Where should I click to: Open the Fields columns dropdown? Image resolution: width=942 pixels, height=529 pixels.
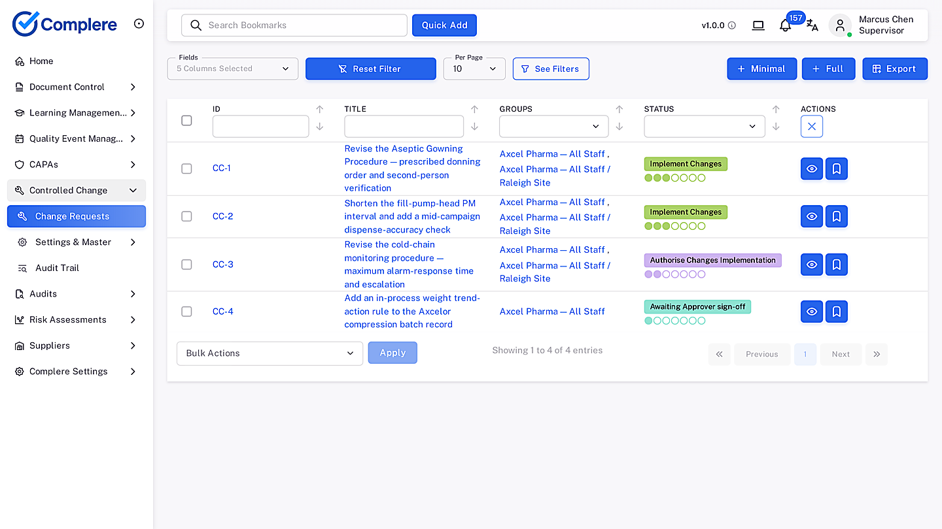pos(233,69)
